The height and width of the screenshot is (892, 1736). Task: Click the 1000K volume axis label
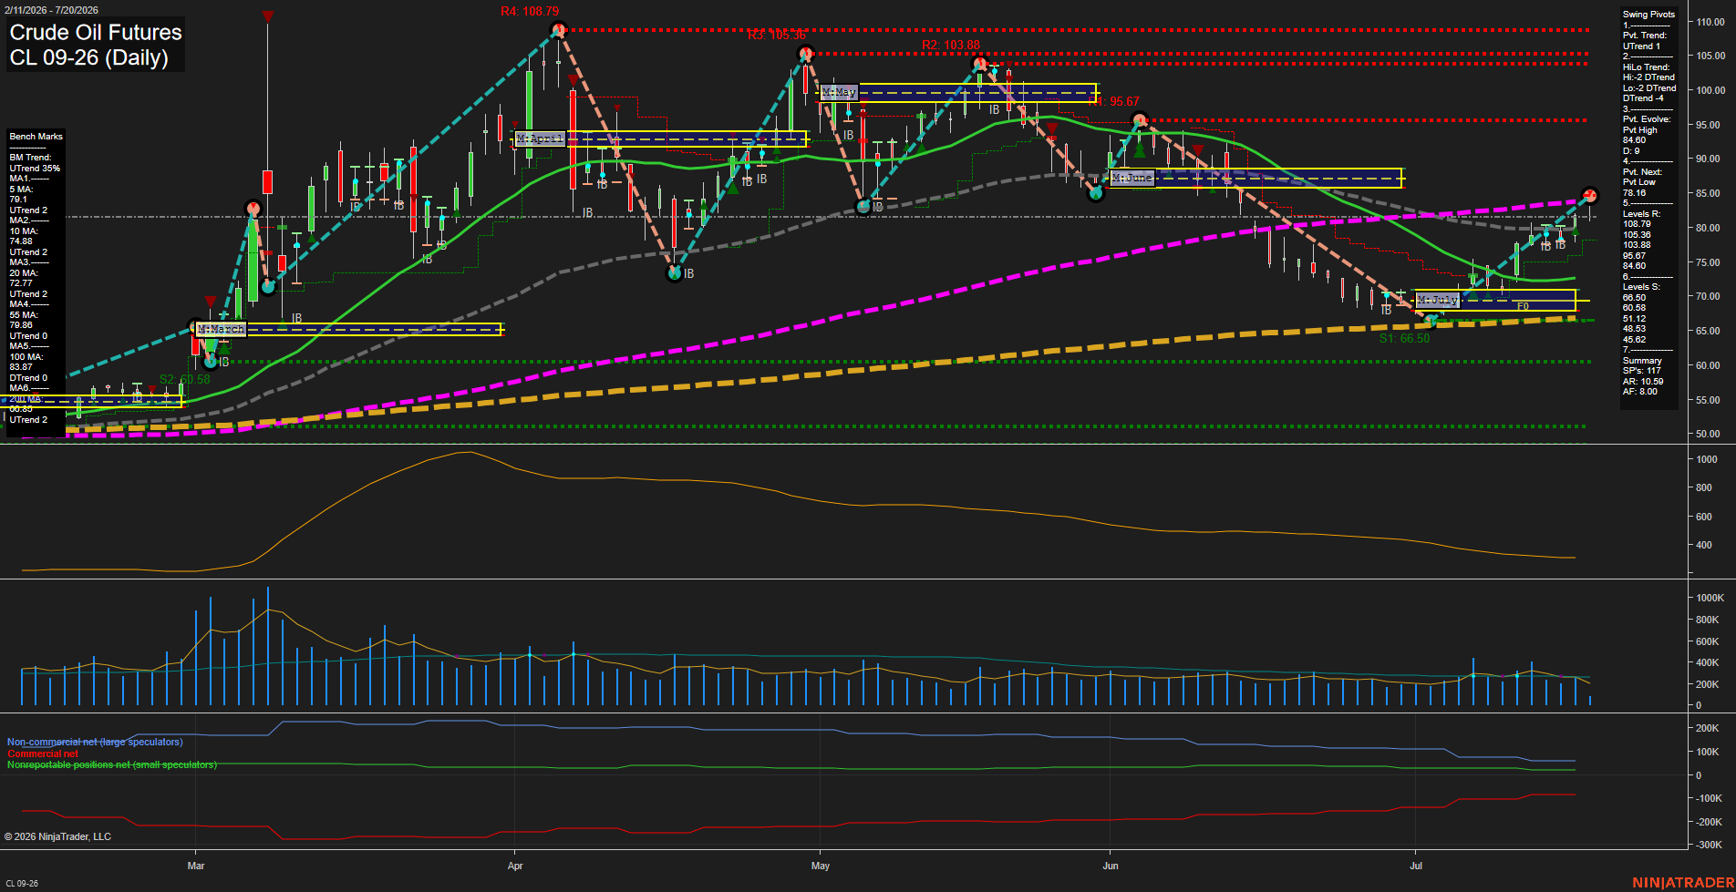point(1710,598)
